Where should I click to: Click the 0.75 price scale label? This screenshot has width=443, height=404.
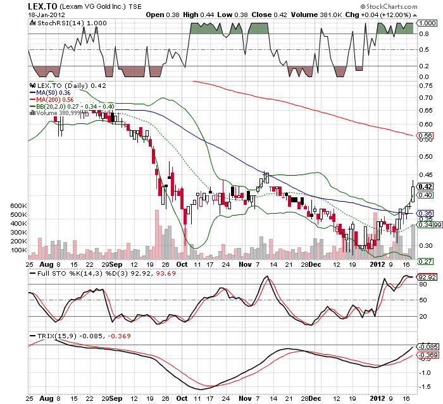(426, 86)
